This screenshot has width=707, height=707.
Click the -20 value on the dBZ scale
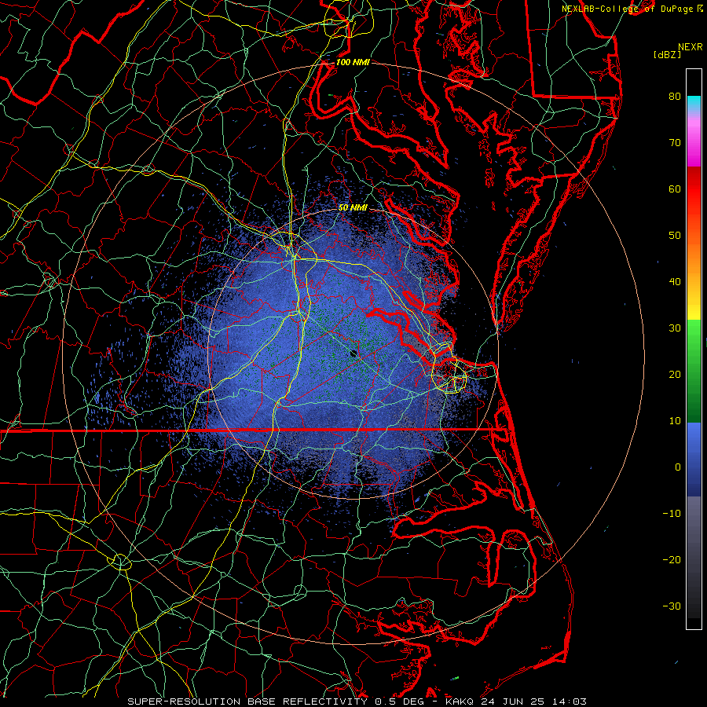tap(672, 560)
